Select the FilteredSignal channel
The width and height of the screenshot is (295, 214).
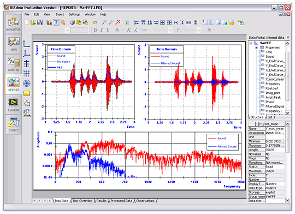coord(275,106)
